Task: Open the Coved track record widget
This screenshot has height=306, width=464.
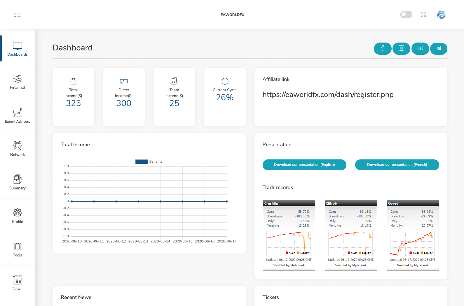Action: pos(413,235)
